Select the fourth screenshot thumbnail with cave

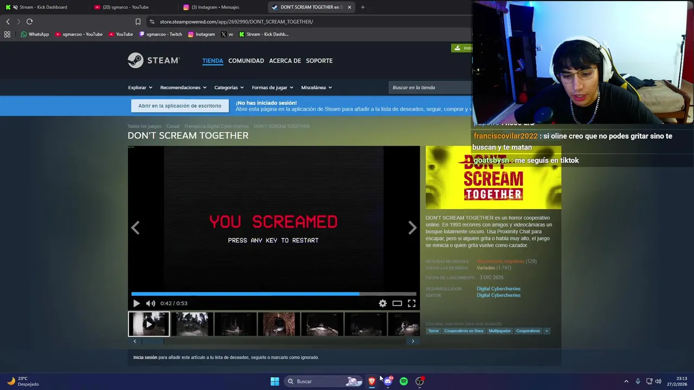[x=279, y=324]
